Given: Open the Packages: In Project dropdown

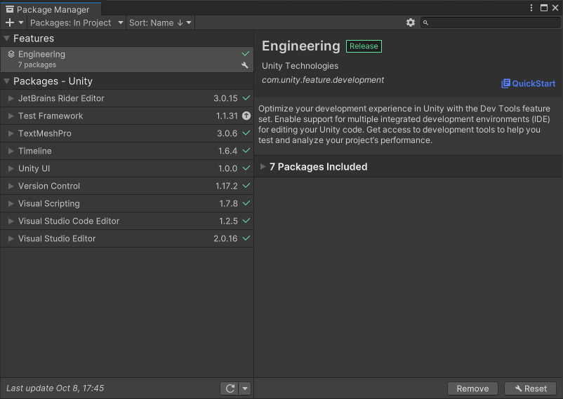Looking at the screenshot, I should 77,22.
